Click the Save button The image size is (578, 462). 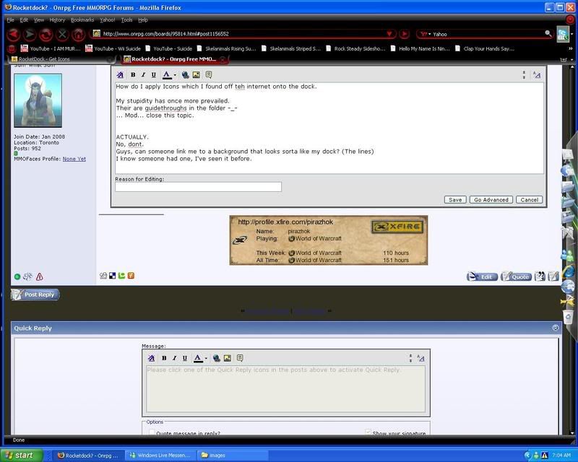455,200
